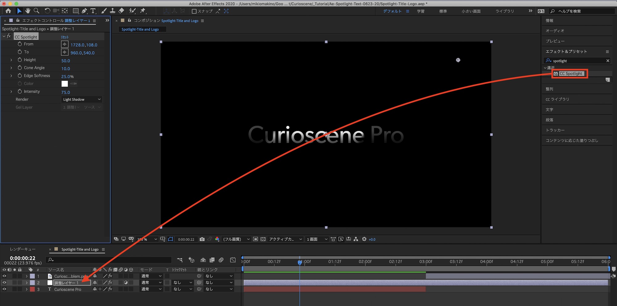Toggle visibility of the adjustment layer 2
The height and width of the screenshot is (306, 617).
coord(4,283)
